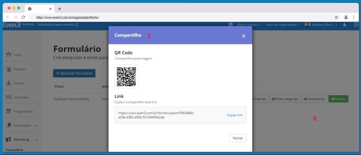Reload the page with the refresh icon
The width and height of the screenshot is (361, 155).
23,17
